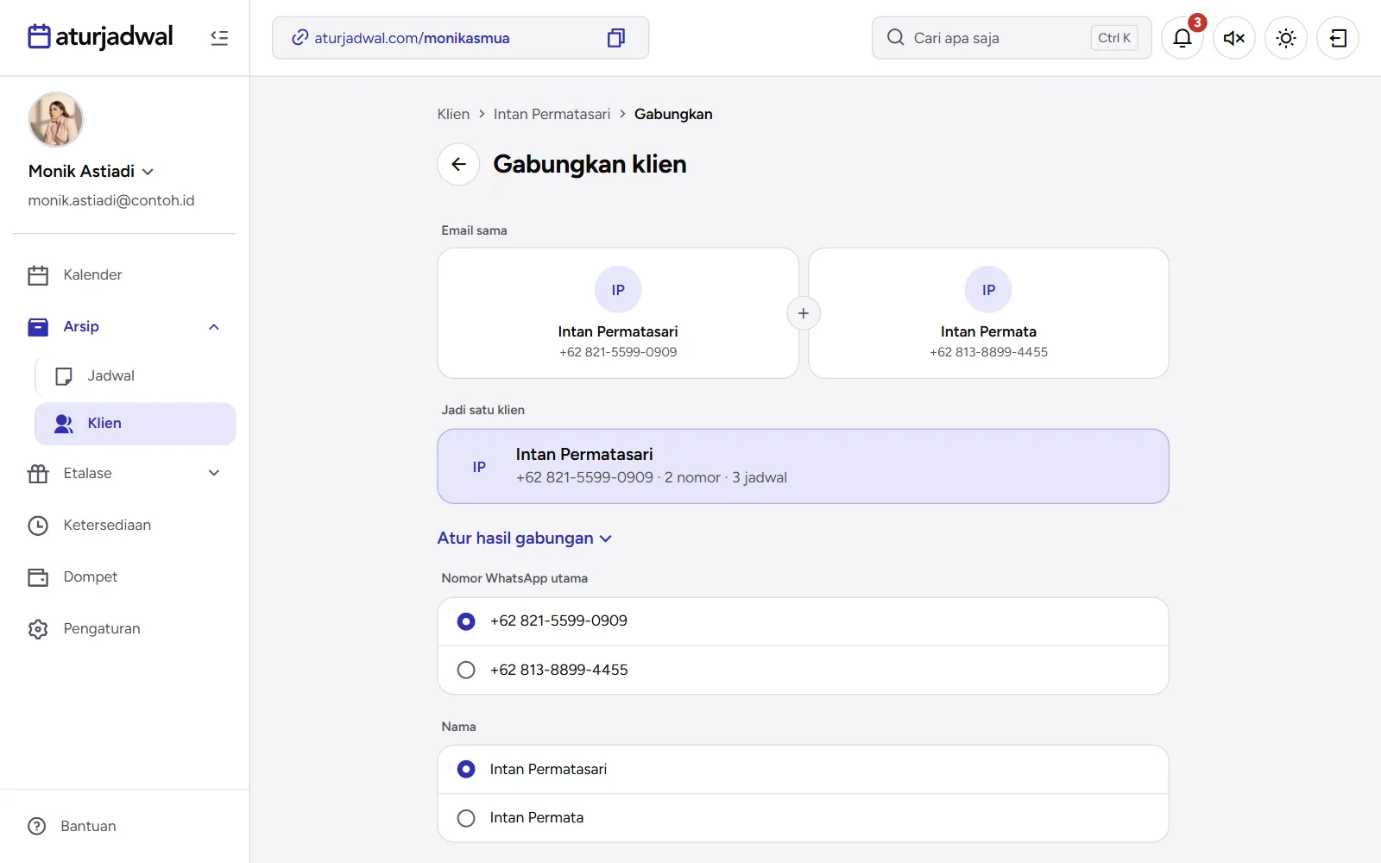Click the Cari apa saja search field
1381x863 pixels.
(x=1012, y=38)
